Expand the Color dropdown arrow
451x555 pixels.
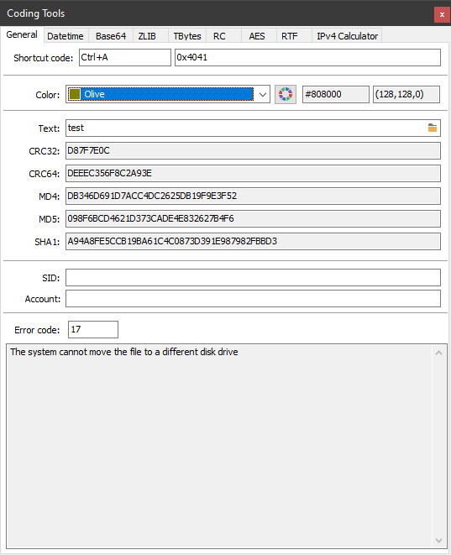click(262, 94)
